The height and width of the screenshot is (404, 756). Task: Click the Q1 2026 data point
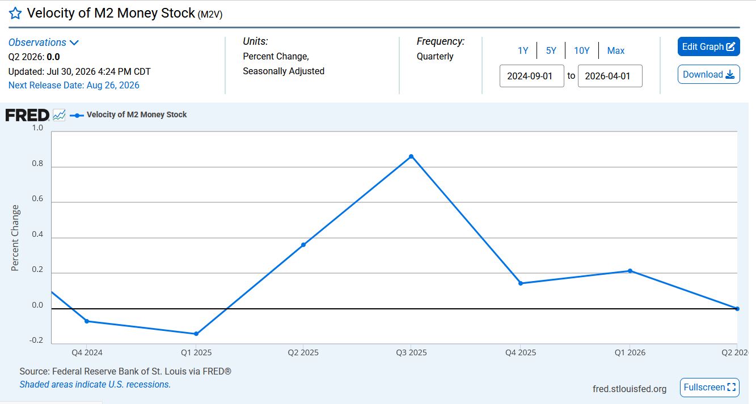coord(630,271)
